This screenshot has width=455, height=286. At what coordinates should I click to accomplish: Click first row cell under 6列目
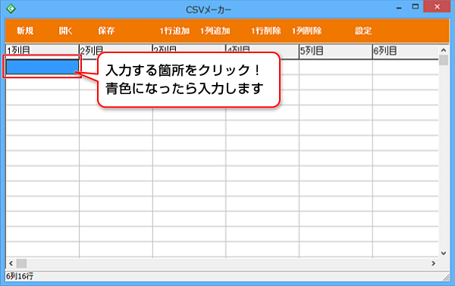pos(406,67)
